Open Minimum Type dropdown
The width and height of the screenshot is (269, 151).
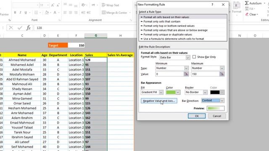187,68
